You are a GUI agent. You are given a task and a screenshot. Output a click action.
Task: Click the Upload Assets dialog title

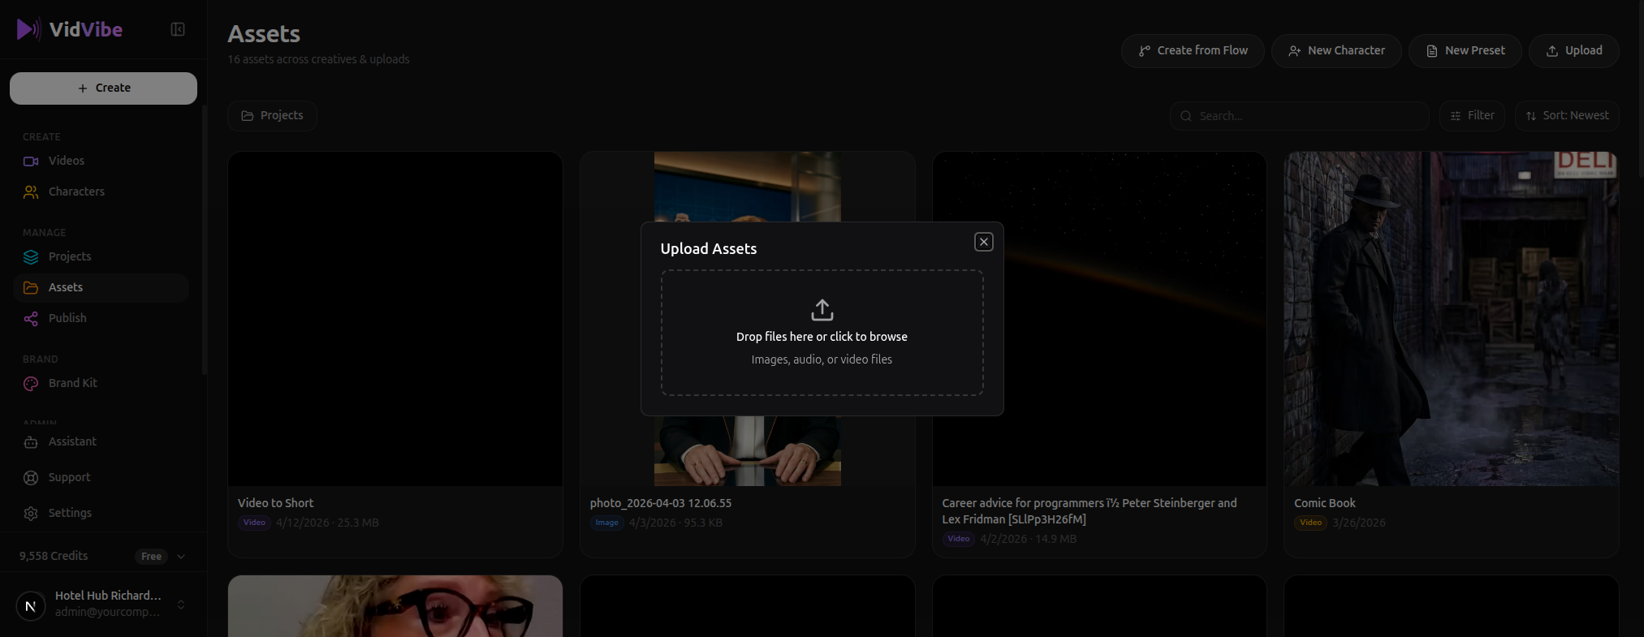click(x=709, y=249)
